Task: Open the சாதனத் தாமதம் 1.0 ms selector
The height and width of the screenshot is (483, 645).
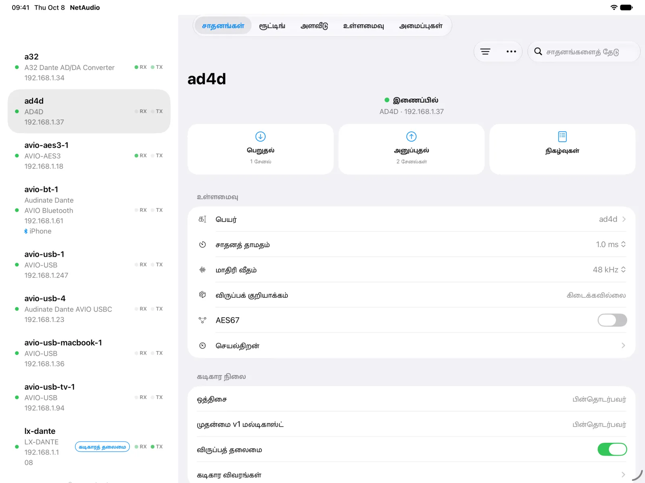Action: [x=611, y=244]
